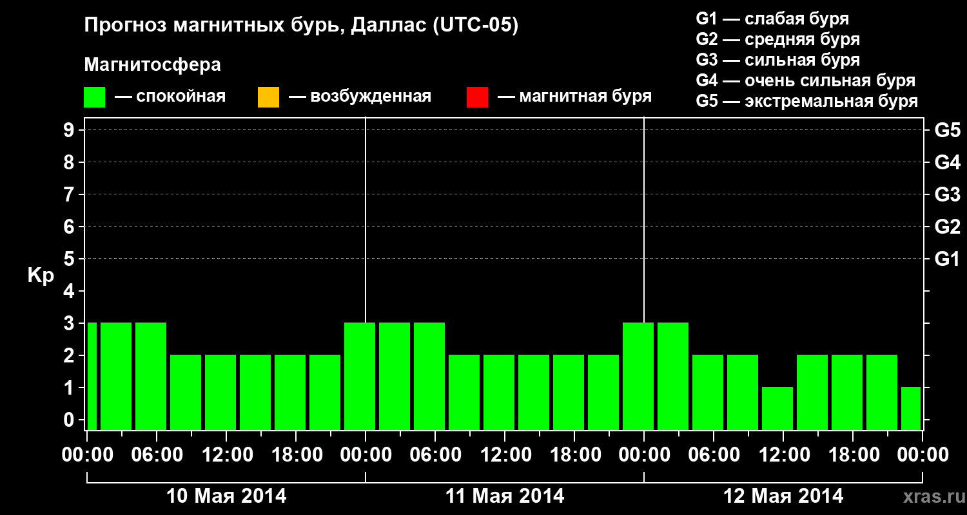Click the red 'магнитная буря' legend swatch
The width and height of the screenshot is (967, 515).
(x=477, y=97)
